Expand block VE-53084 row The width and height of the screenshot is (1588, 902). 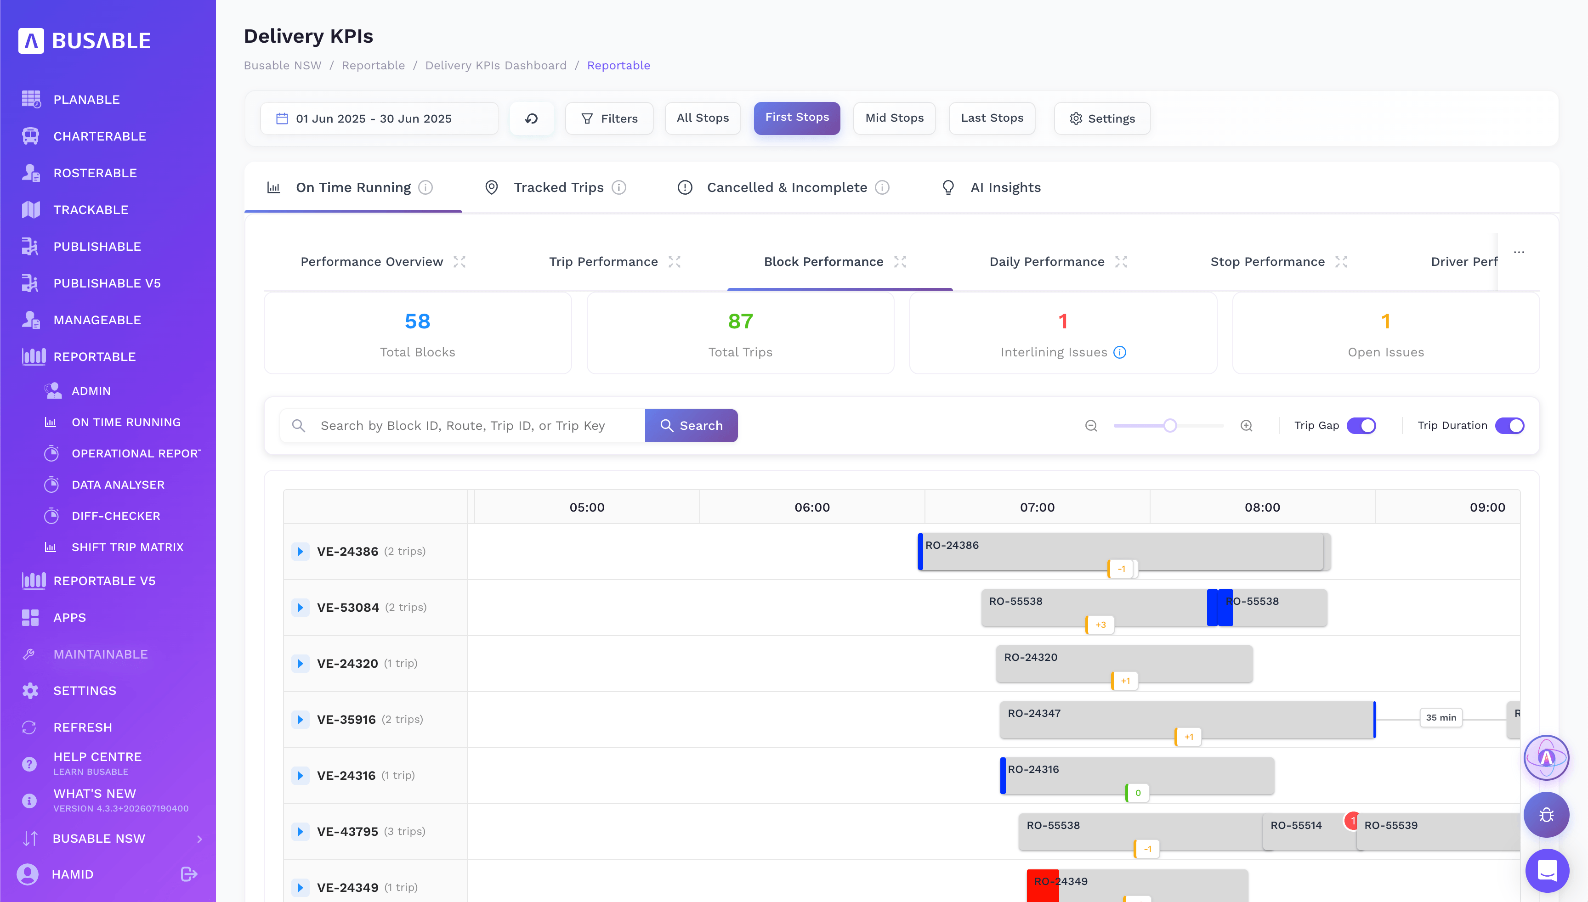[300, 608]
